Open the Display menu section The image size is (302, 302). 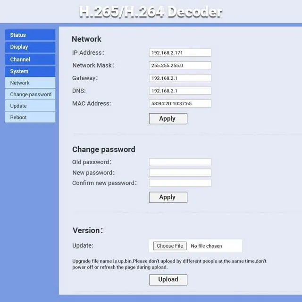click(30, 47)
